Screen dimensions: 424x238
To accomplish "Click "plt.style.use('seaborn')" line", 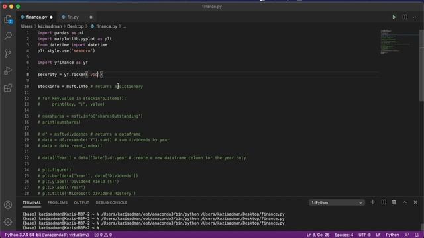I will (66, 51).
